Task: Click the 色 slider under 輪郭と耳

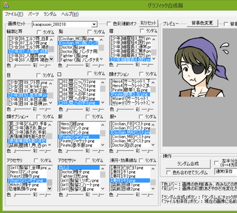Action: click(x=22, y=65)
